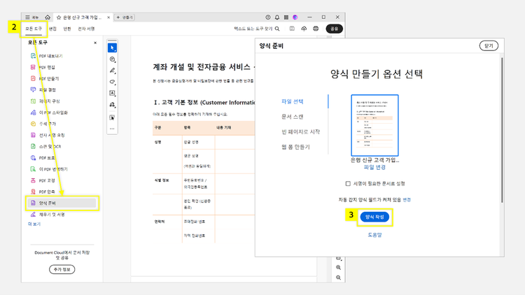Image resolution: width=525 pixels, height=295 pixels.
Task: Click the selected document thumbnail preview
Action: coord(374,125)
